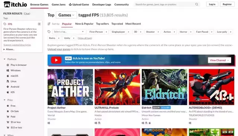Follow the Upload your games link

coord(59,49)
